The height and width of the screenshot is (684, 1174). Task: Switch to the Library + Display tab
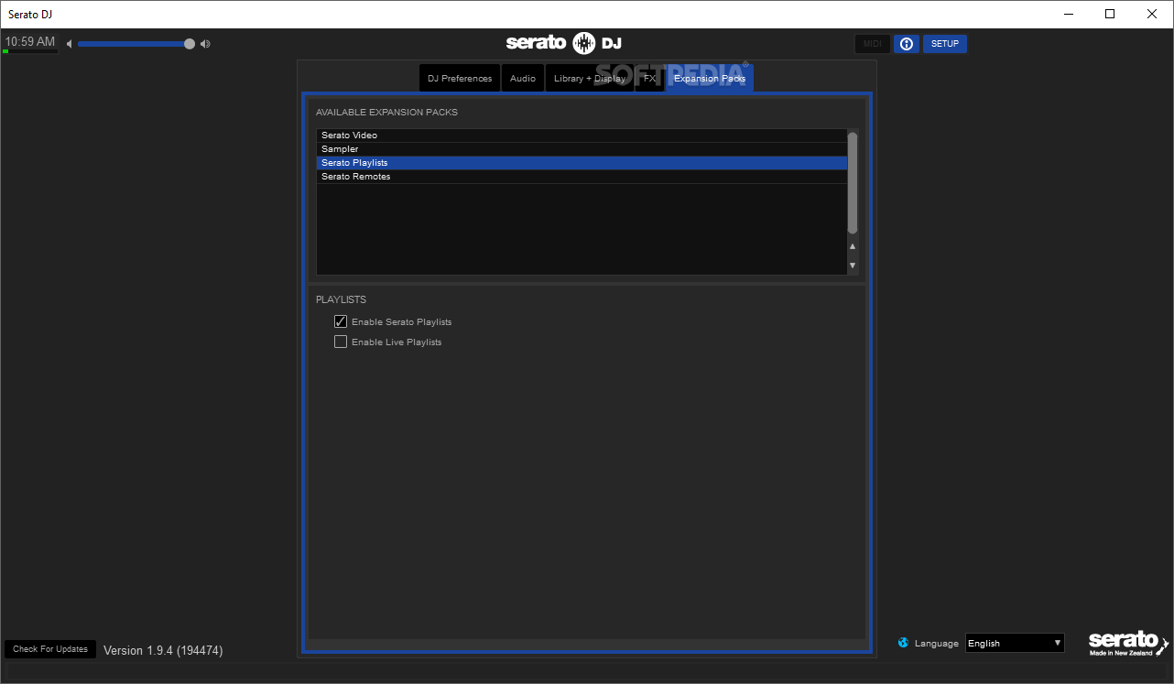coord(590,78)
